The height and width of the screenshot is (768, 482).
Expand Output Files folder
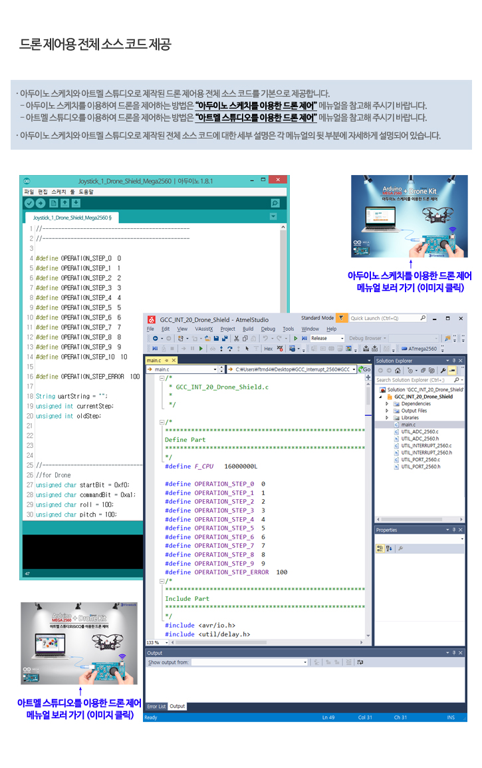tap(387, 411)
